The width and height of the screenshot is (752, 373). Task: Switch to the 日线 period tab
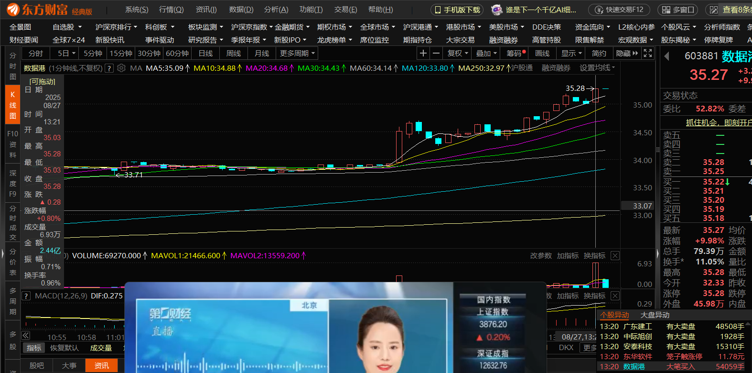(x=205, y=53)
